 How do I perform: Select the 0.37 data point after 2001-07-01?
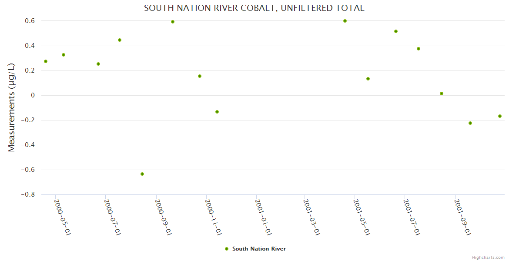pos(419,49)
